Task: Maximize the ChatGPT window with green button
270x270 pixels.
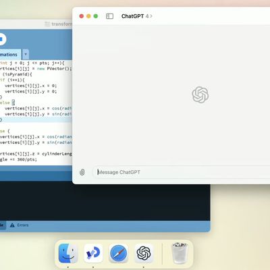Action: (96, 16)
